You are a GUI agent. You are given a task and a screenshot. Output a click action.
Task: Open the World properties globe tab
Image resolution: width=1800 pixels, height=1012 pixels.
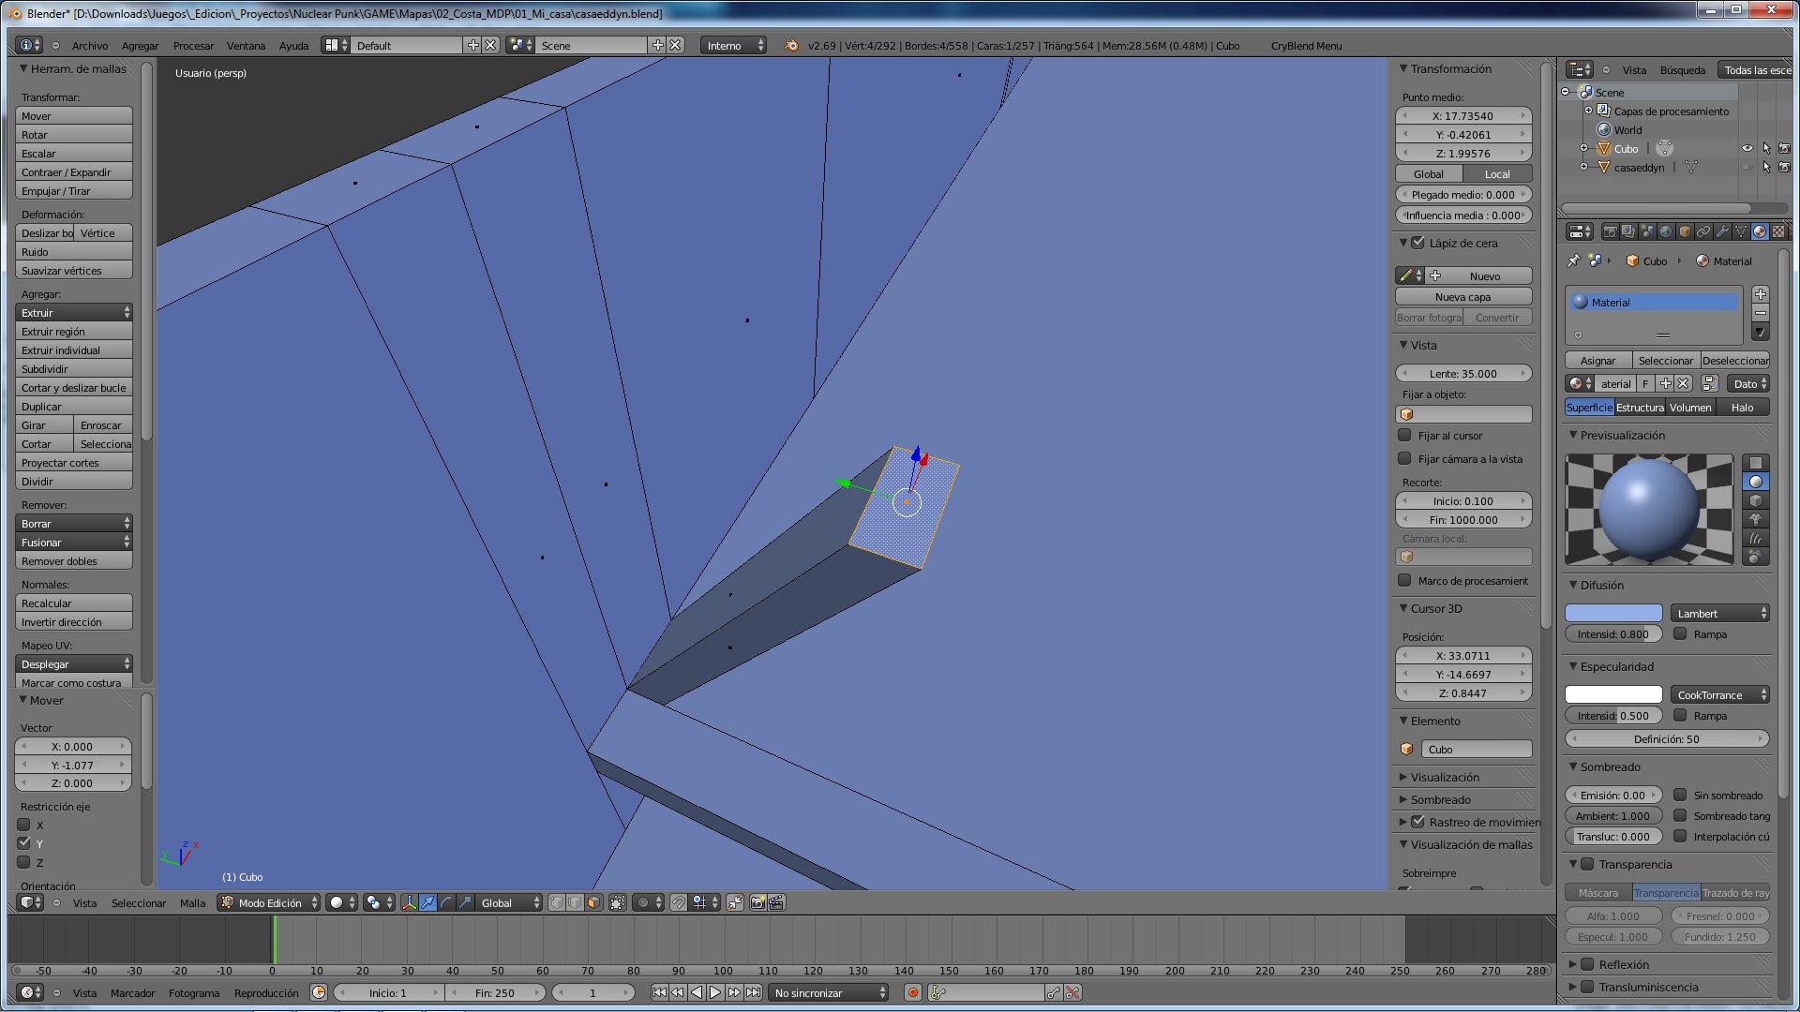coord(1666,231)
